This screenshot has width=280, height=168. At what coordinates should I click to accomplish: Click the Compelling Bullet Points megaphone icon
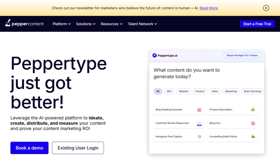click(253, 136)
